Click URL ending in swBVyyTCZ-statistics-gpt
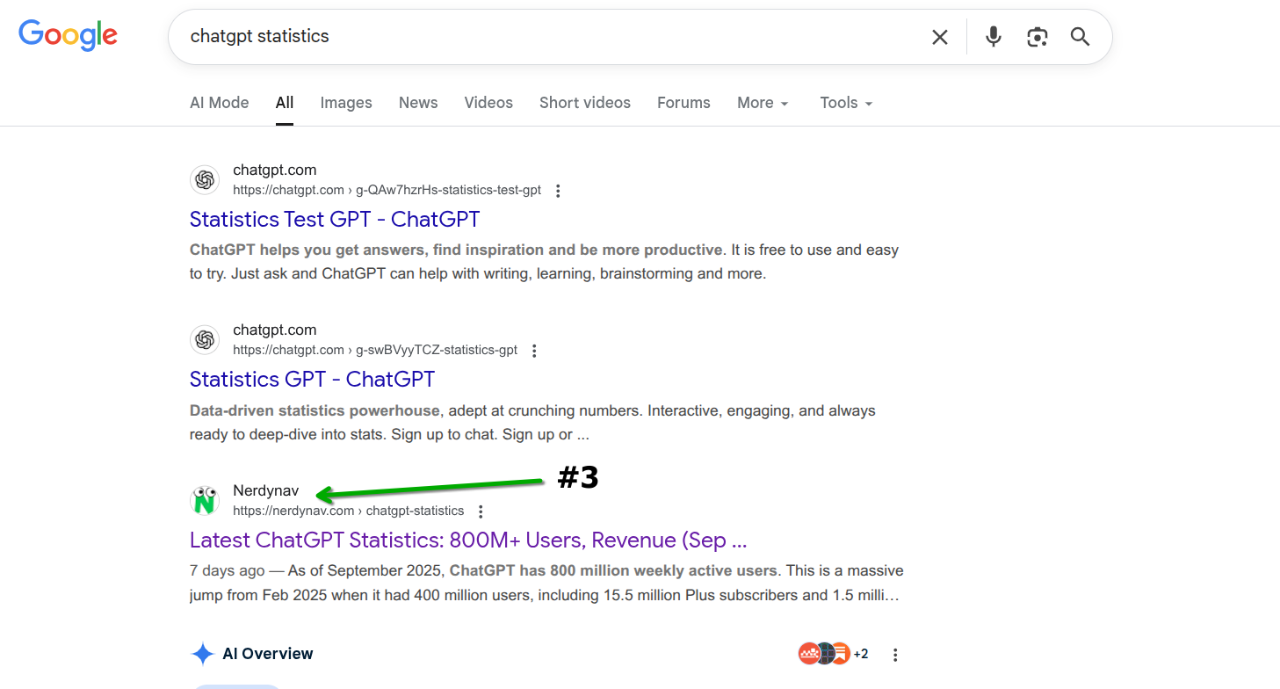This screenshot has height=689, width=1280. (375, 350)
